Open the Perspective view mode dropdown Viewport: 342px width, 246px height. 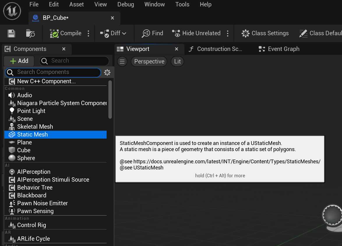pos(149,61)
